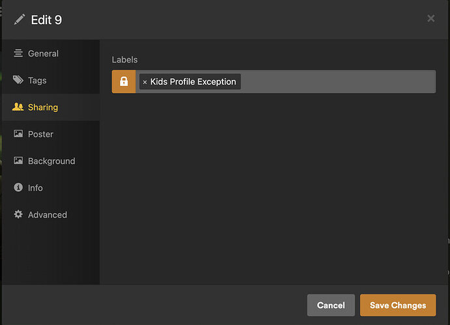
Task: Click the info circle icon
Action: (18, 188)
